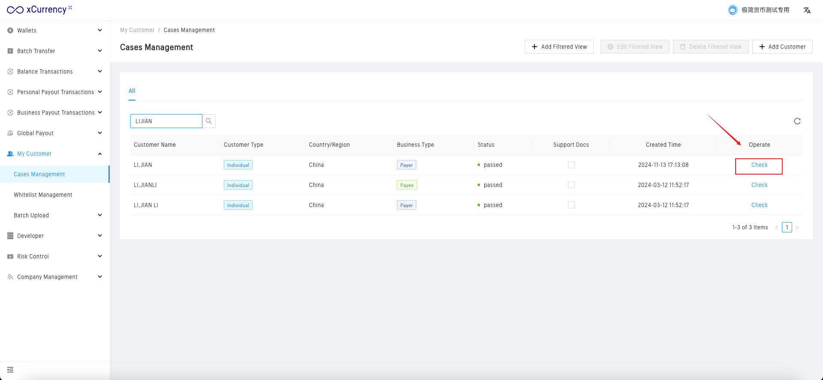The height and width of the screenshot is (380, 823).
Task: Click the user account avatar icon
Action: click(x=733, y=10)
